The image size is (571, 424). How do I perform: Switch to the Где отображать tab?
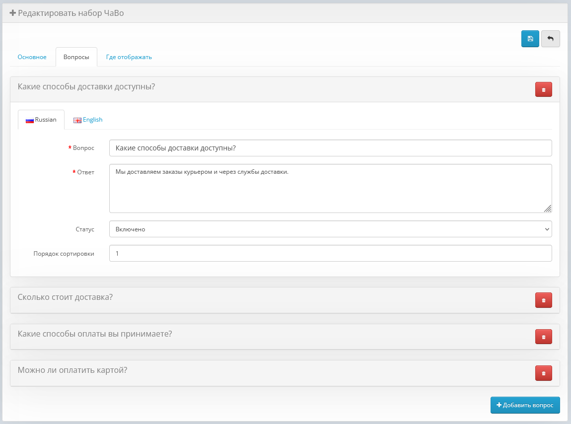click(129, 57)
